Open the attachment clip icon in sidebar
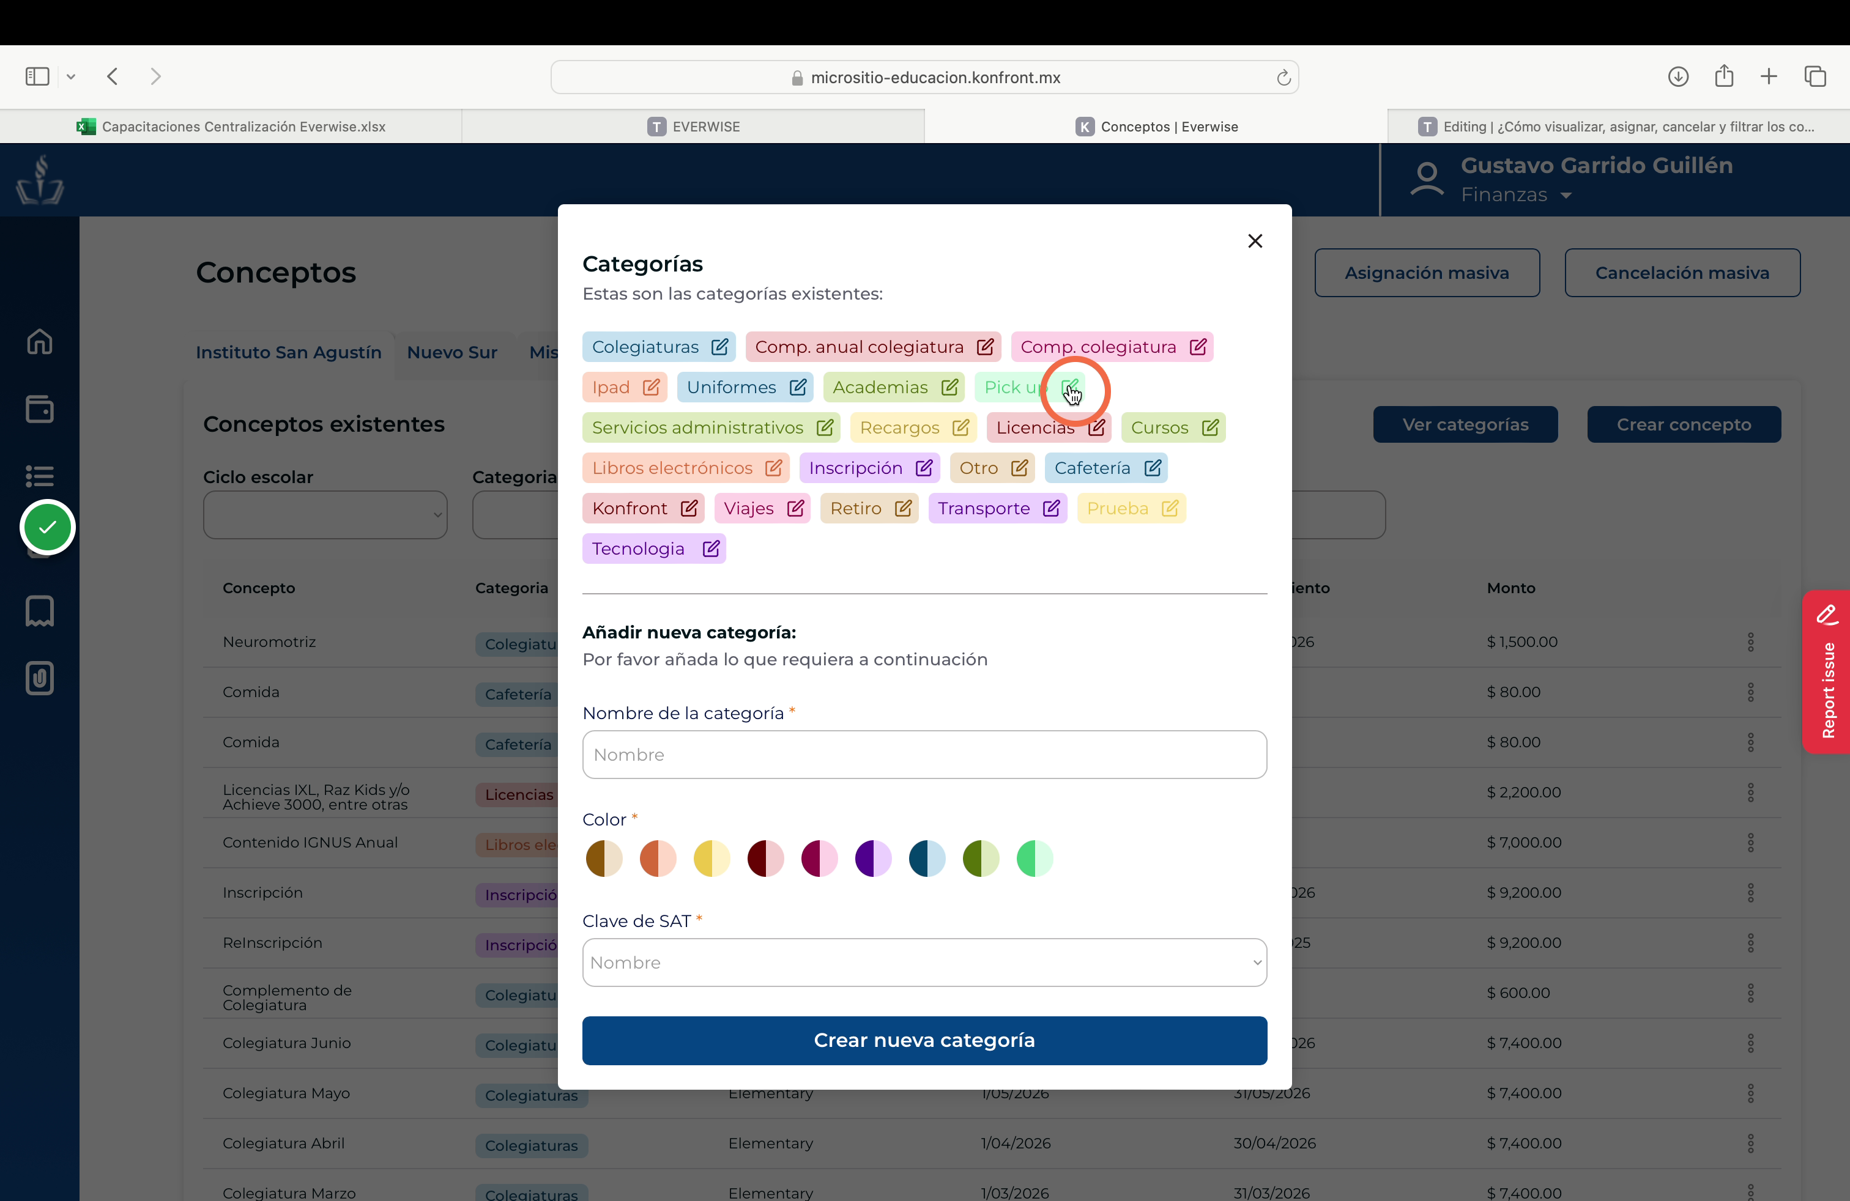The height and width of the screenshot is (1201, 1850). (x=40, y=678)
